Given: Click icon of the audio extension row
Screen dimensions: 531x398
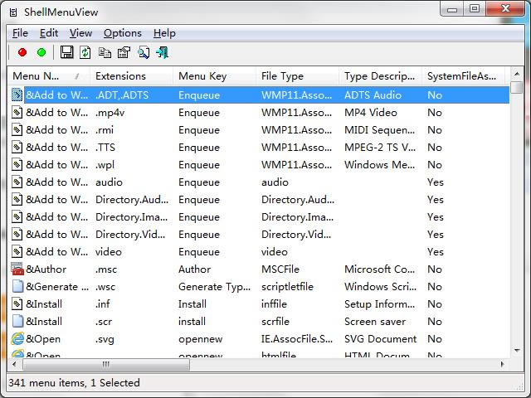Looking at the screenshot, I should coord(17,182).
